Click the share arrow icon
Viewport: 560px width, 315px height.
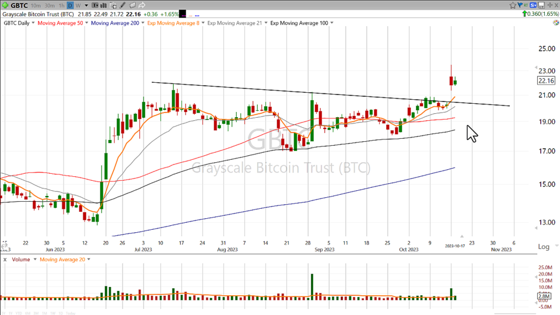point(142,5)
